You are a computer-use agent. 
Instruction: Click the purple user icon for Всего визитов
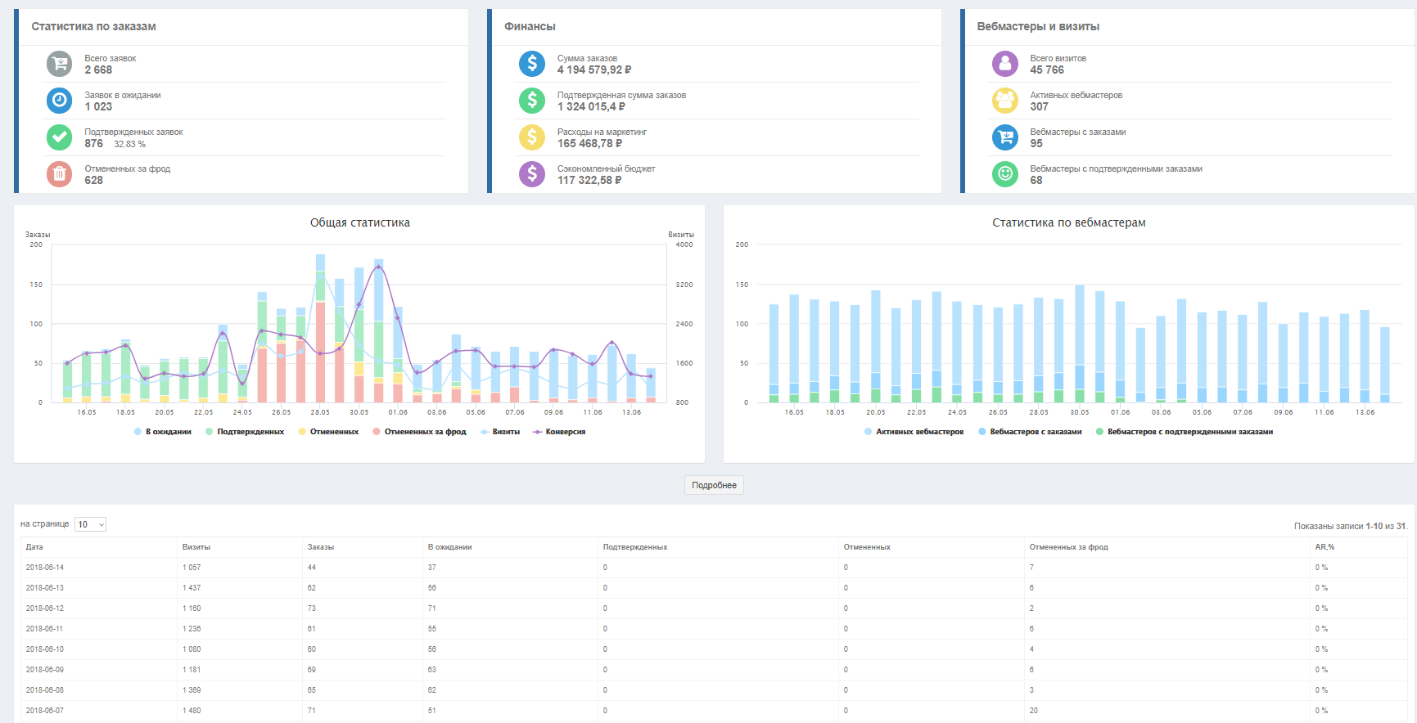pyautogui.click(x=1004, y=64)
